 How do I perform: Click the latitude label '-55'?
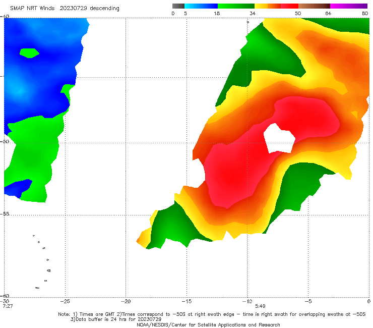coord(5,213)
